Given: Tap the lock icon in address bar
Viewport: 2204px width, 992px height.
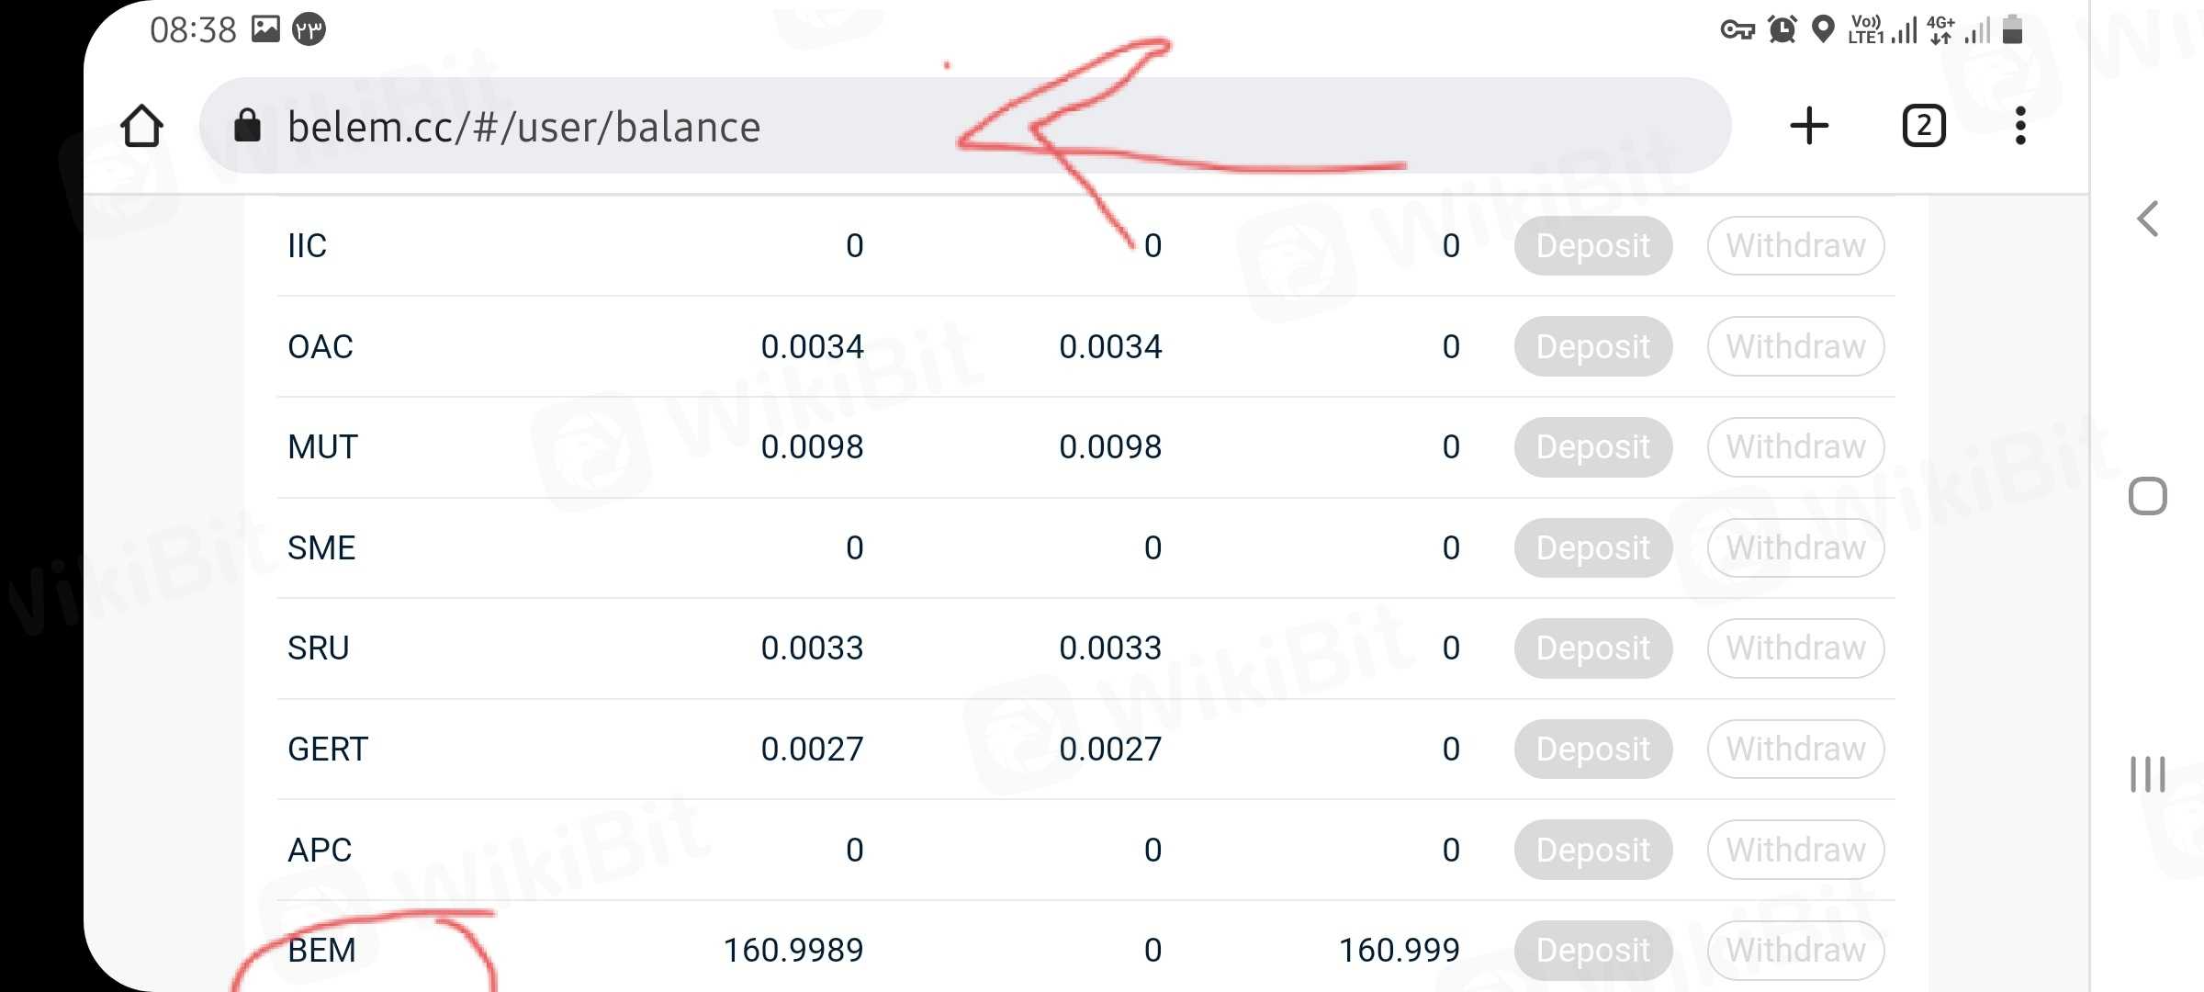Looking at the screenshot, I should pyautogui.click(x=247, y=126).
